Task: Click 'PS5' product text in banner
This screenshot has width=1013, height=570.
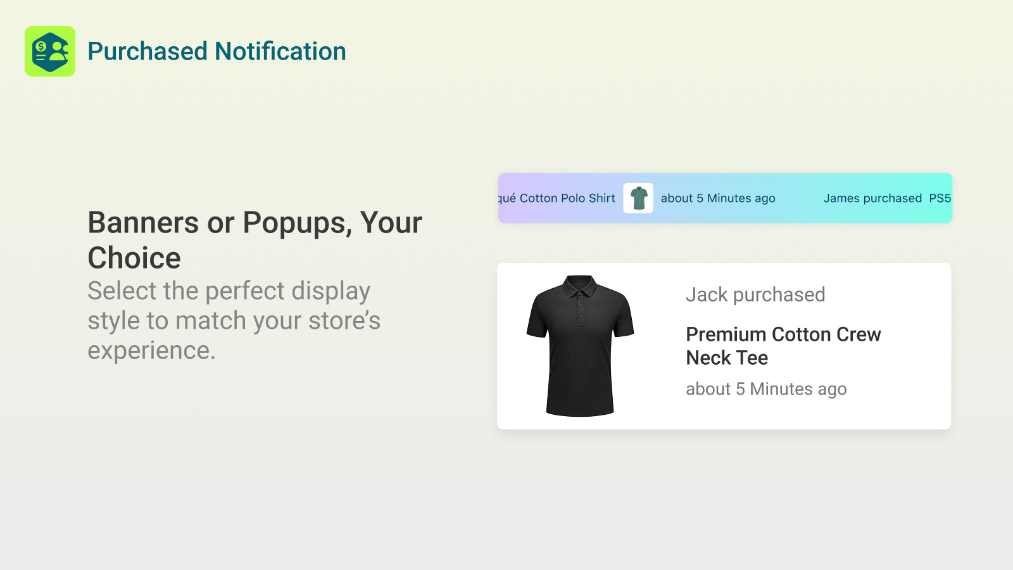Action: (x=940, y=198)
